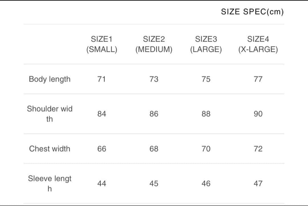Select the Shoulder width row label
Screen dimensions: 308x206
50,114
